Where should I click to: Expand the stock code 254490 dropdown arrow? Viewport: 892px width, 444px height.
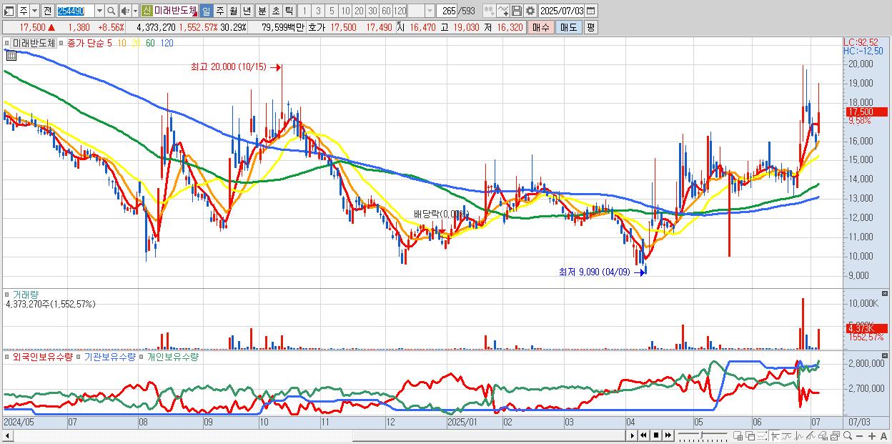(x=99, y=11)
